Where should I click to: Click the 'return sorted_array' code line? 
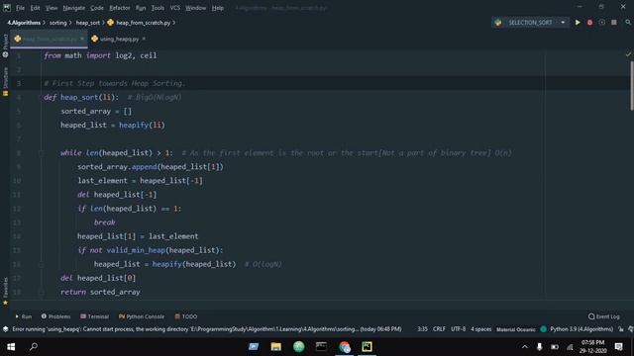point(100,292)
